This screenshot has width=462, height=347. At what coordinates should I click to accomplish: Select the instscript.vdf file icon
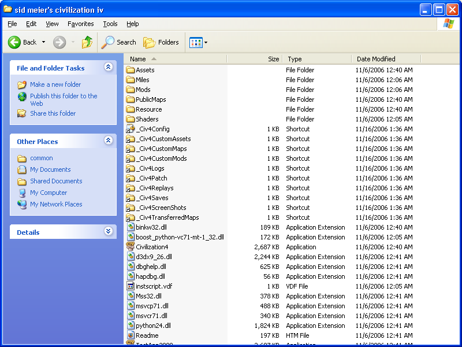coord(131,286)
